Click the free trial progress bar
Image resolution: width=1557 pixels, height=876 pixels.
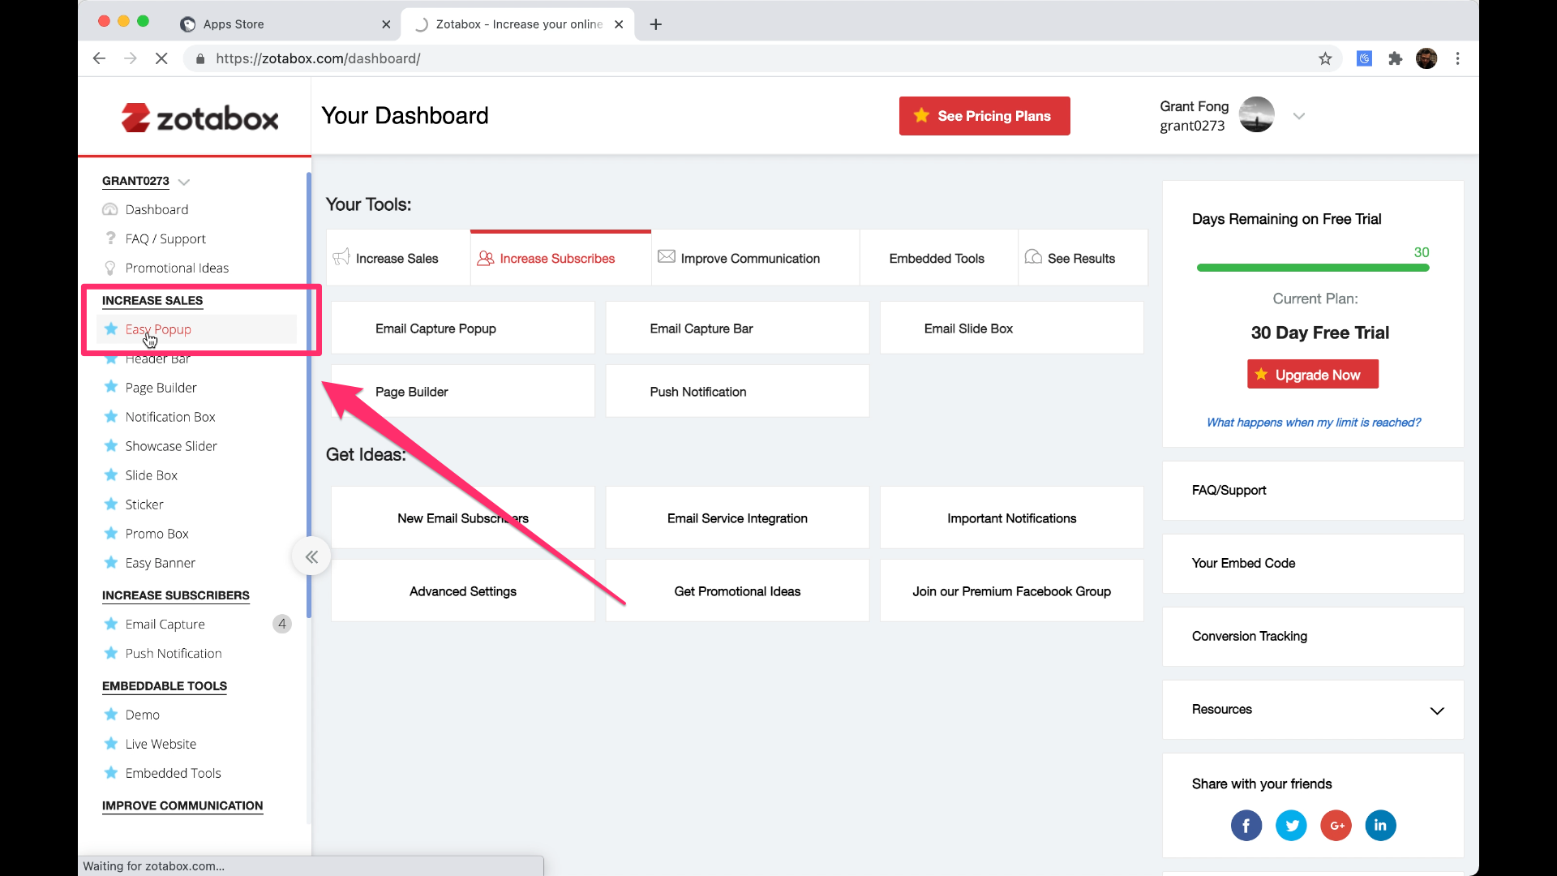[1313, 268]
